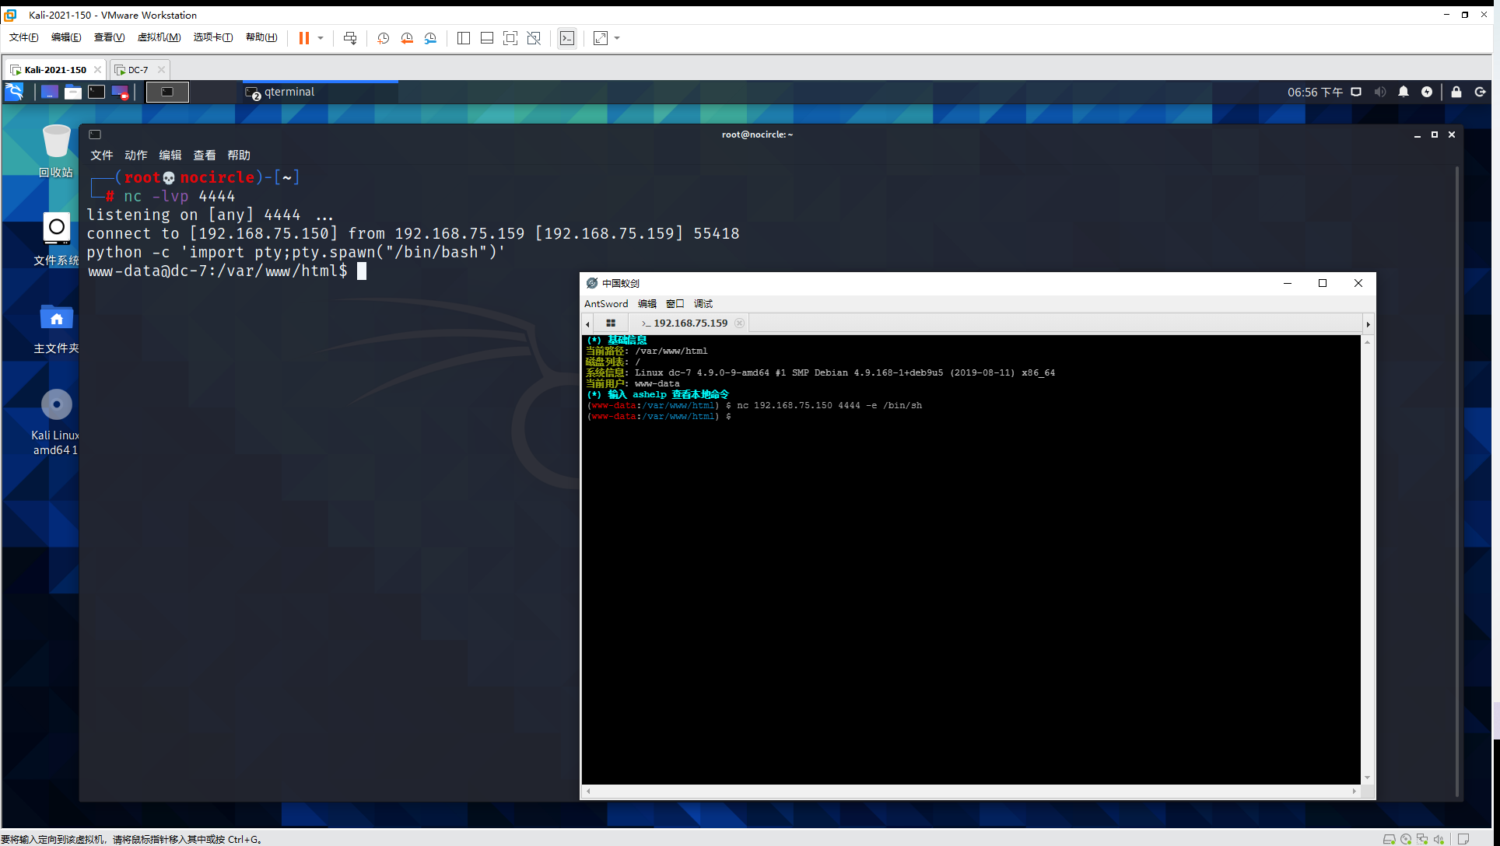Screen dimensions: 1500x846
Task: Open qterminal 动作 menu
Action: [x=136, y=156]
